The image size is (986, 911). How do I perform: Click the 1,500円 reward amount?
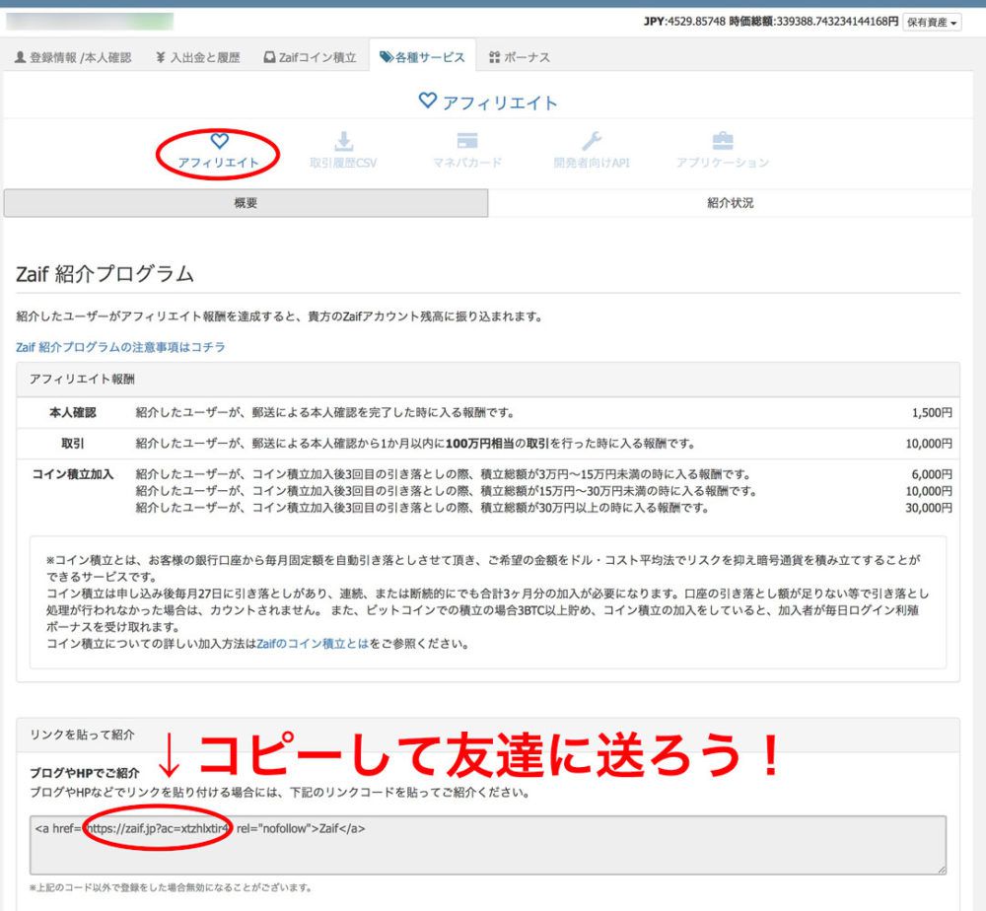[932, 412]
